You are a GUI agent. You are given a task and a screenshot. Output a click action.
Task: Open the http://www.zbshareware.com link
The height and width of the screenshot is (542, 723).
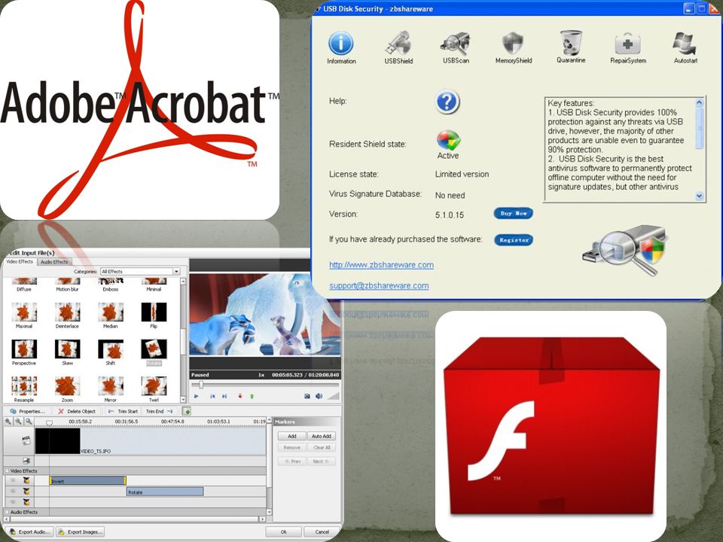pyautogui.click(x=381, y=265)
